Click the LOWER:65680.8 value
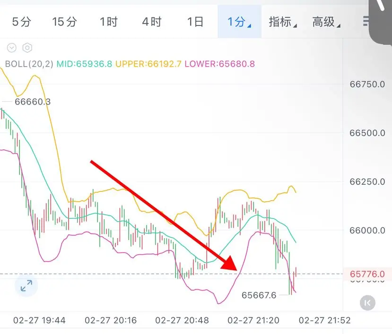The image size is (392, 334). pyautogui.click(x=220, y=64)
